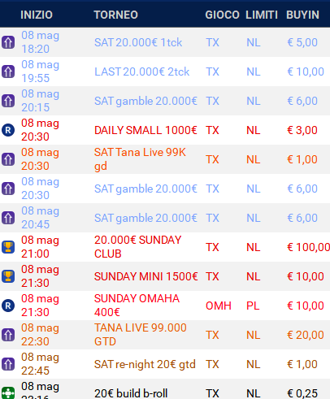
Task: Click the LIMITI column header
Action: [262, 15]
